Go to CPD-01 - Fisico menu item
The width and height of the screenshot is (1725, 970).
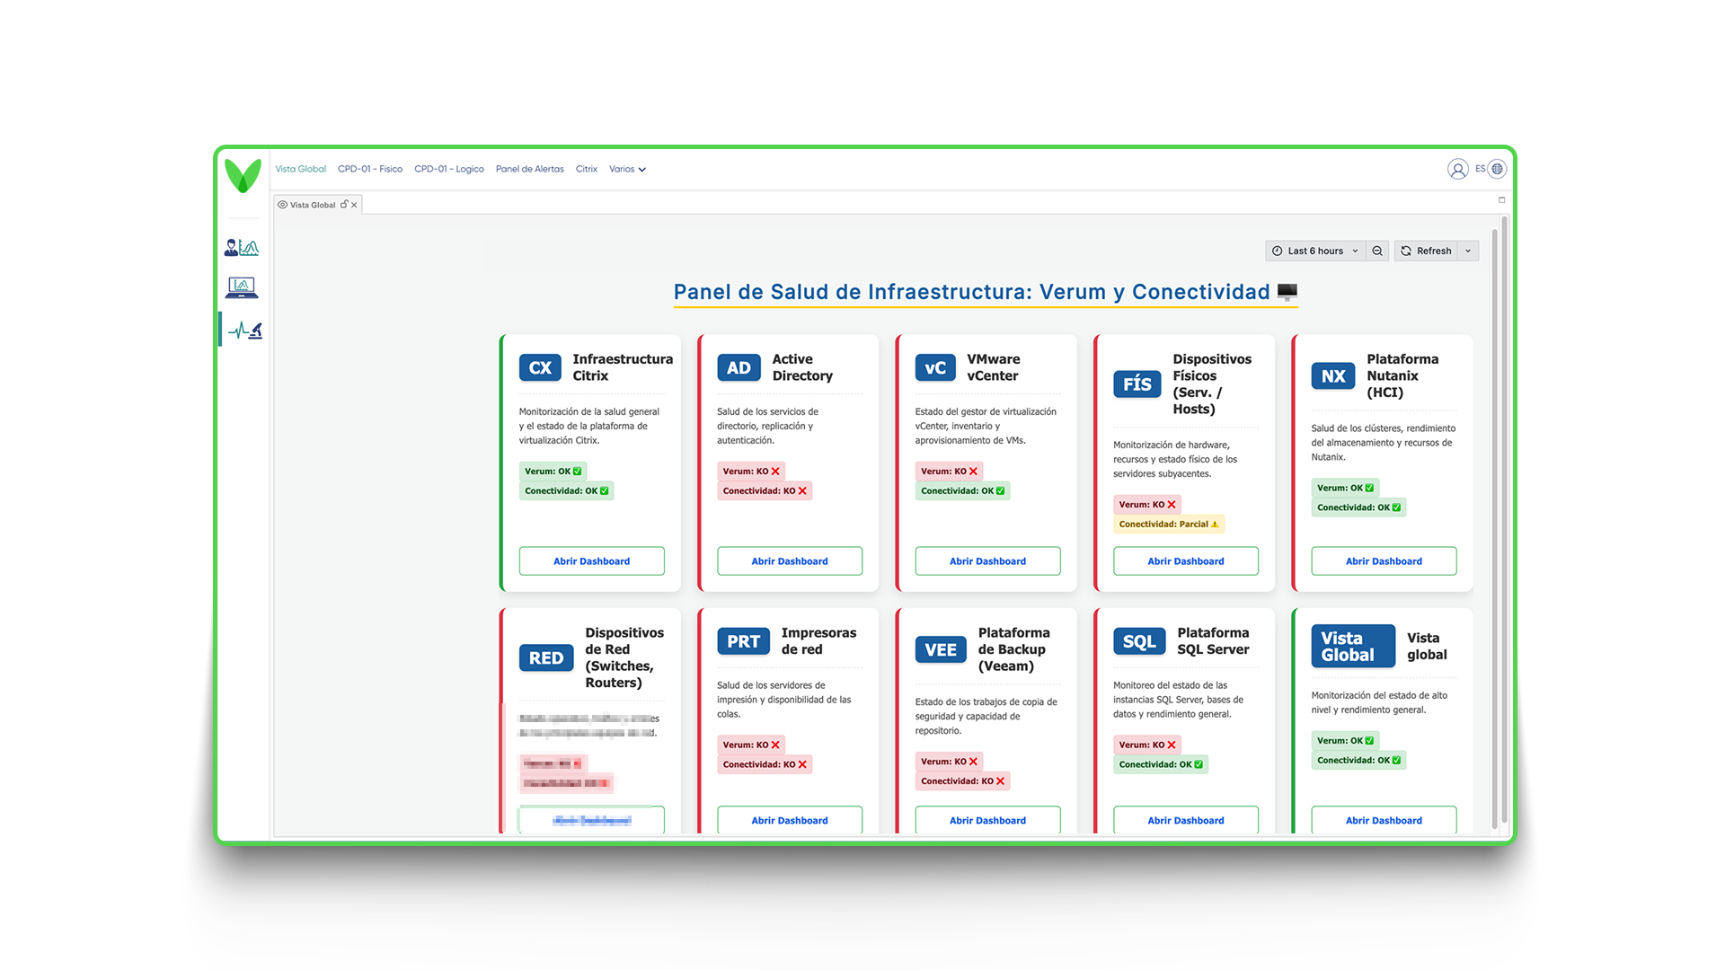click(x=370, y=169)
